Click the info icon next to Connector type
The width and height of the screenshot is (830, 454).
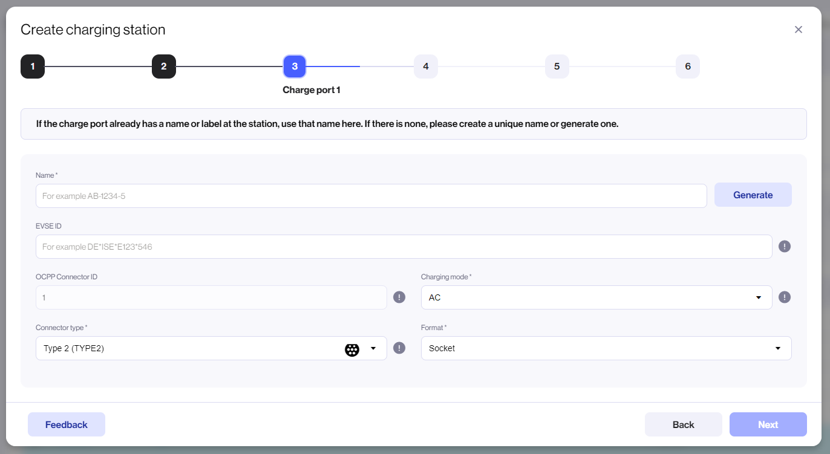(399, 348)
